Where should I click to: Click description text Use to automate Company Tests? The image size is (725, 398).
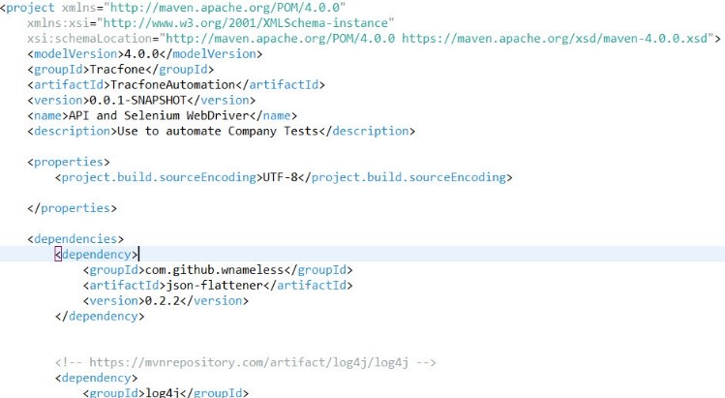[218, 132]
